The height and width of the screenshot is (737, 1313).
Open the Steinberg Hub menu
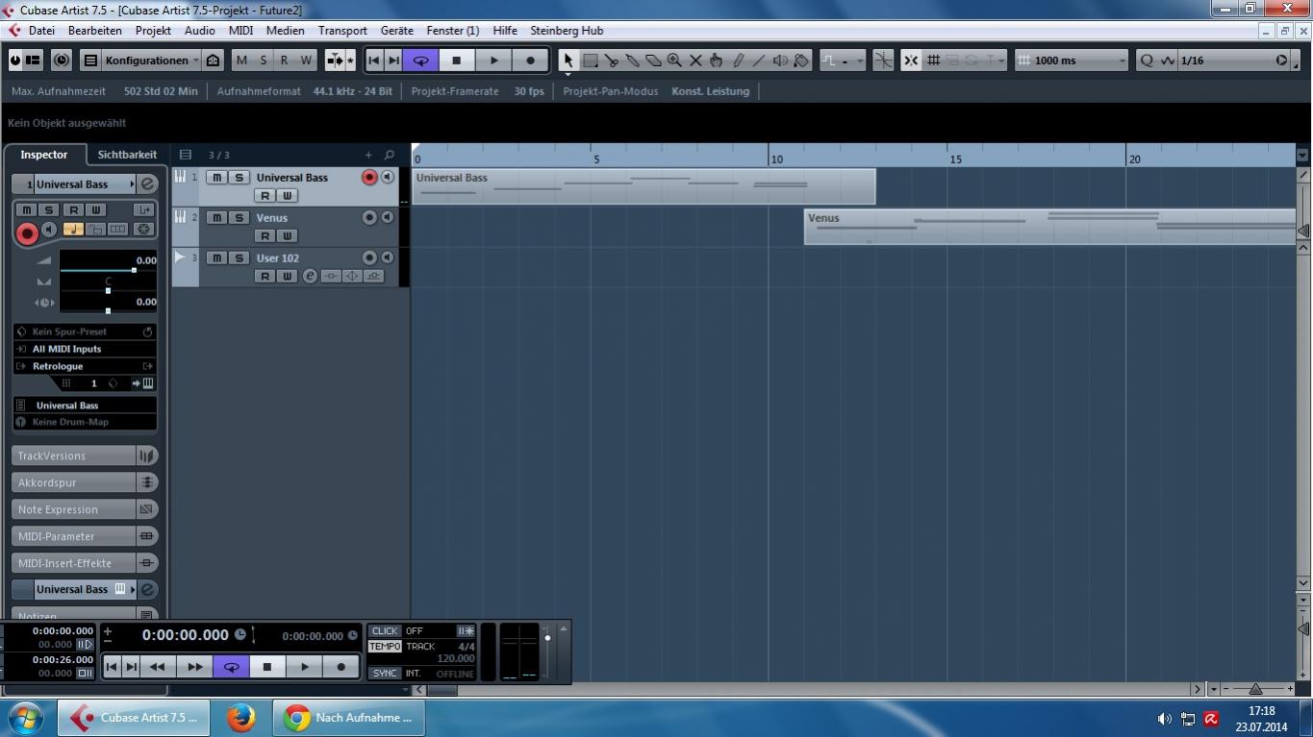[567, 31]
